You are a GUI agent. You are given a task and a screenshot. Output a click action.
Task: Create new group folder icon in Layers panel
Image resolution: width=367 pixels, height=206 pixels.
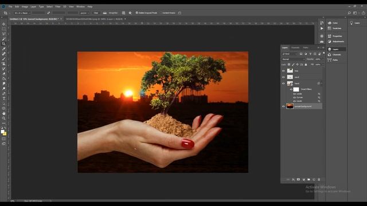pyautogui.click(x=309, y=179)
